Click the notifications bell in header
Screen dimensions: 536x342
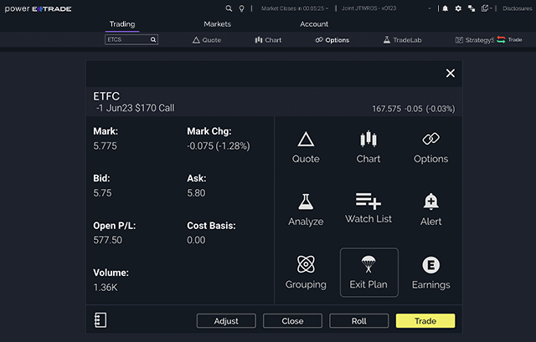click(445, 8)
